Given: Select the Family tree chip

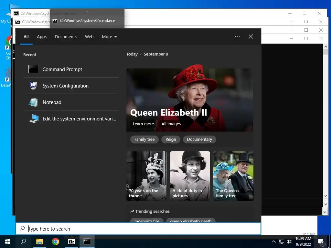Looking at the screenshot, I should (144, 139).
